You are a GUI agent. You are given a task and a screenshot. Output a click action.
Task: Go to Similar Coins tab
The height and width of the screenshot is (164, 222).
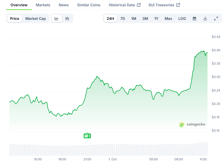[89, 5]
